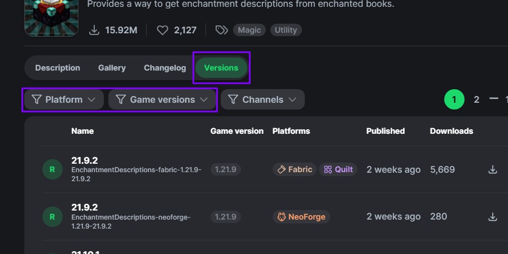
Task: Click the mod project thumbnail icon
Action: click(51, 18)
